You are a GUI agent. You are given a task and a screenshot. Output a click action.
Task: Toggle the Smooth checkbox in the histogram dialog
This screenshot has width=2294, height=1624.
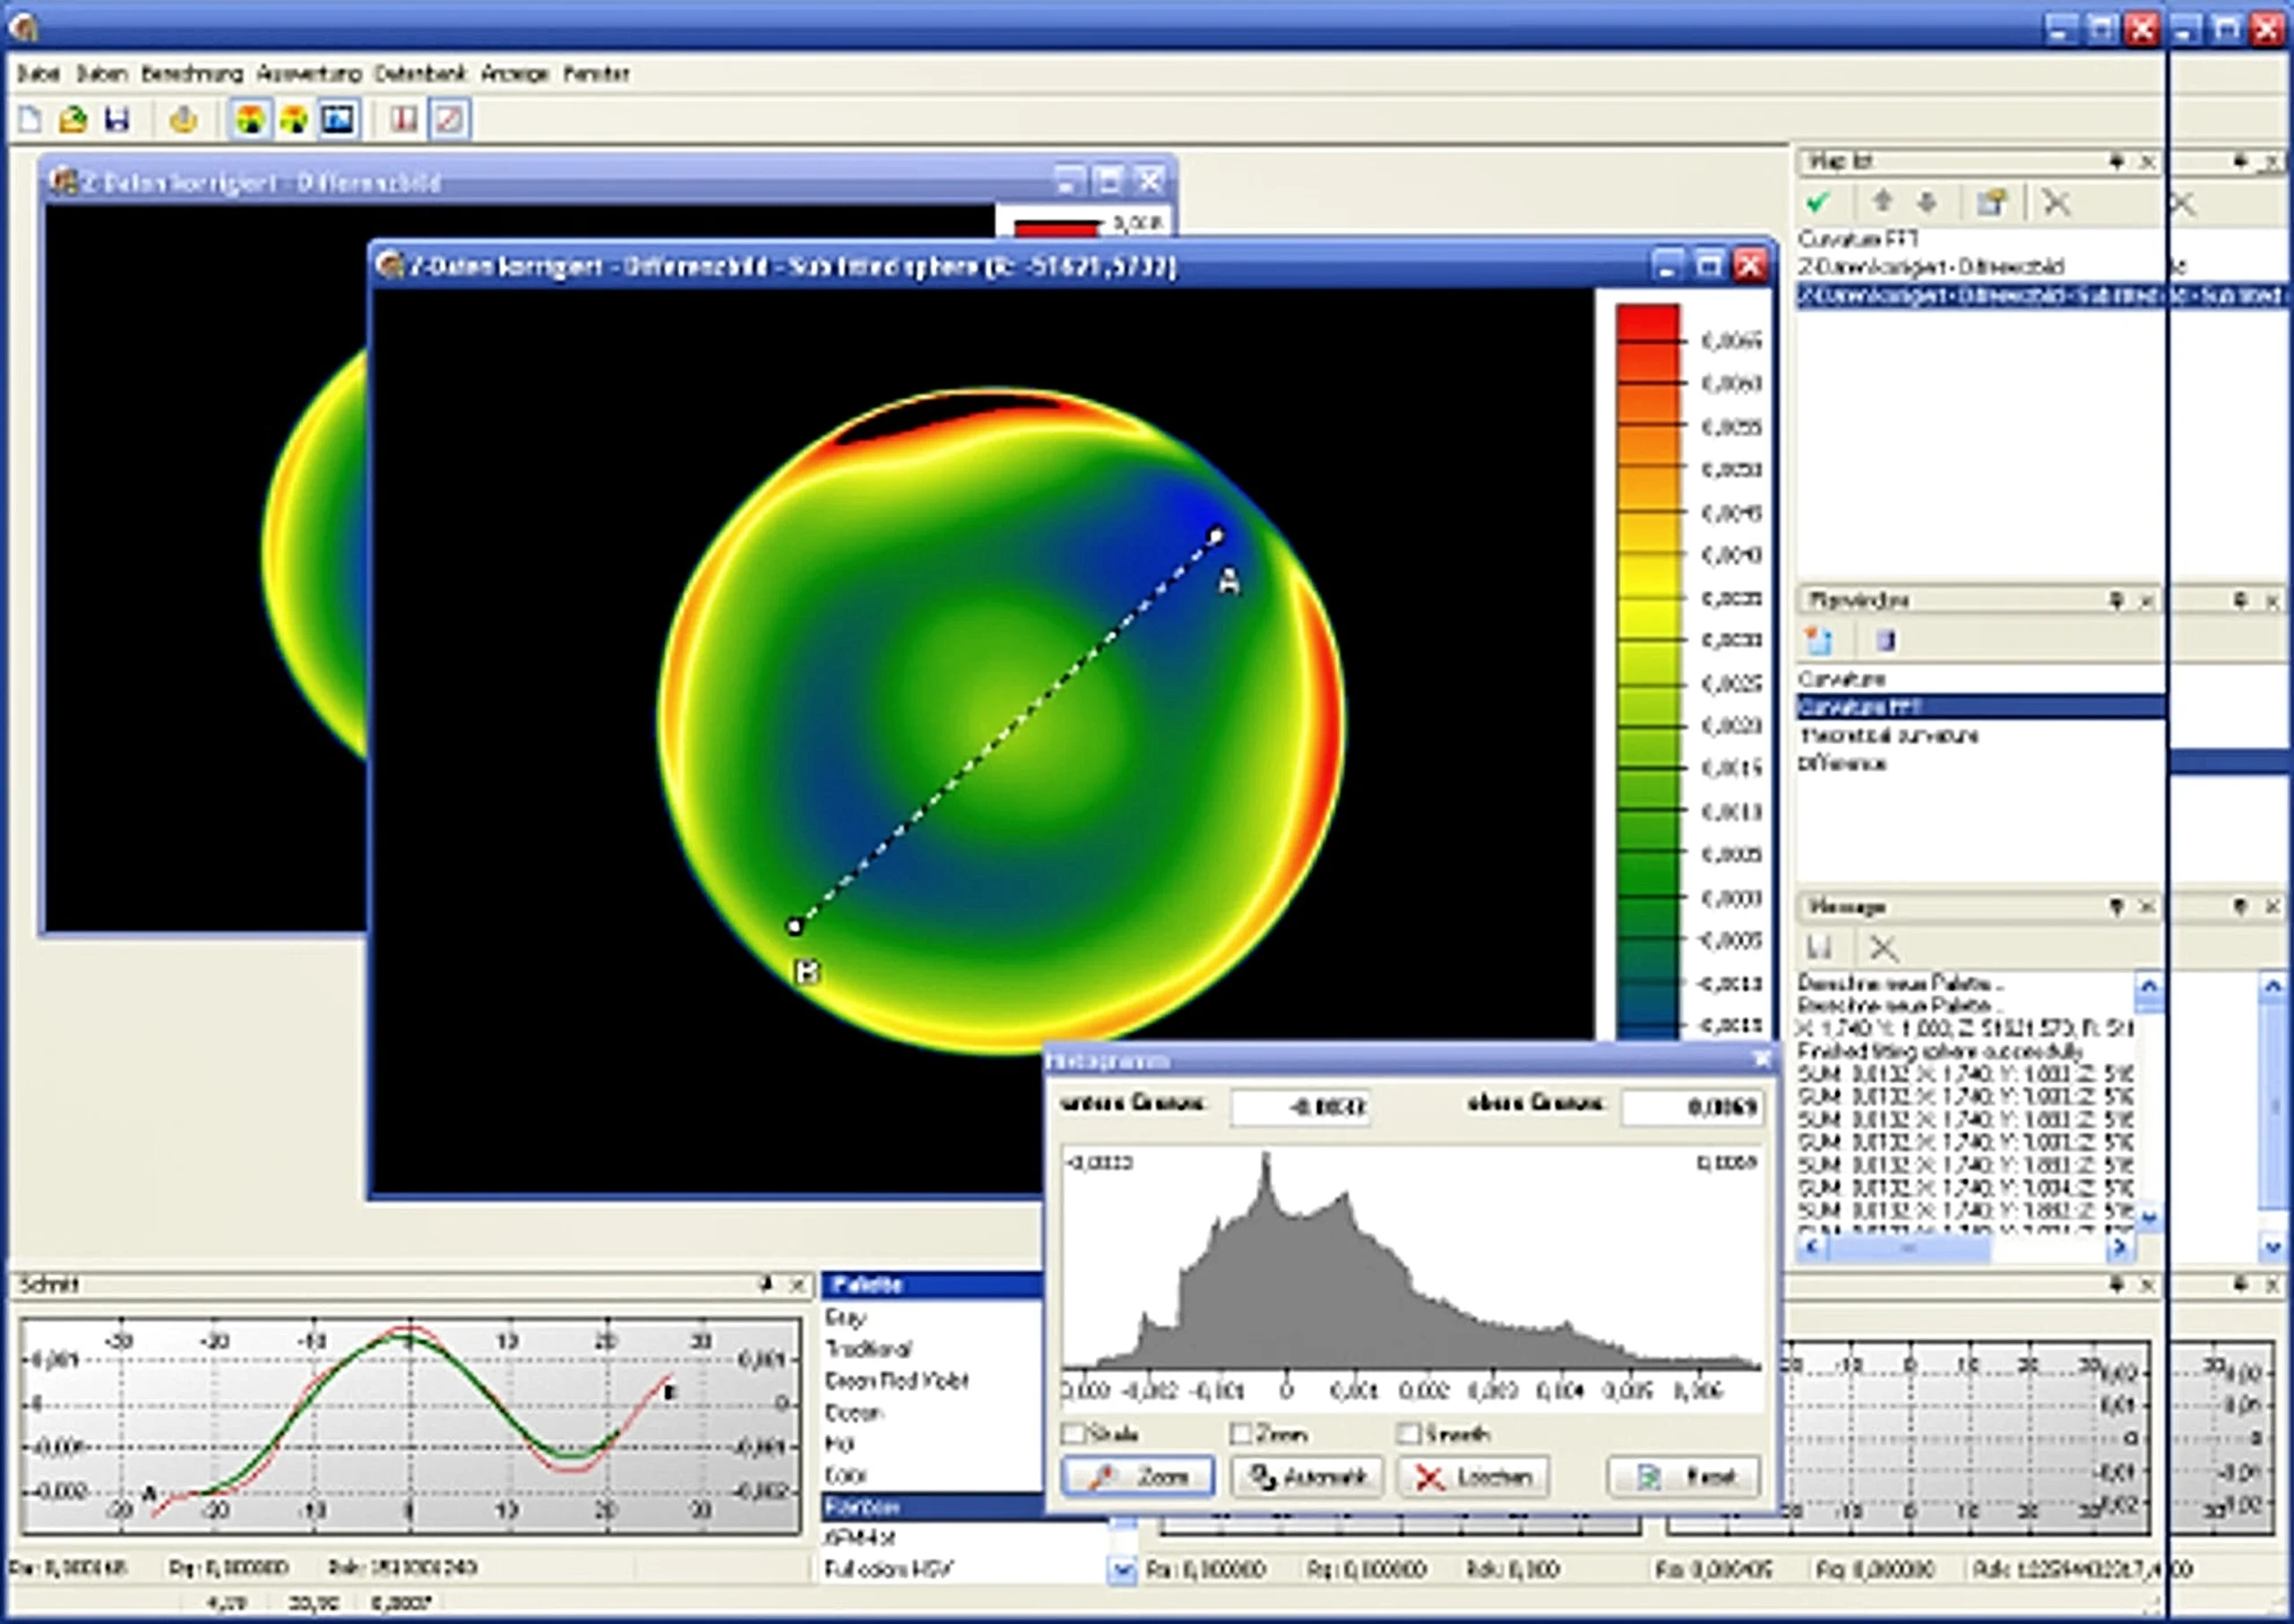point(1409,1433)
